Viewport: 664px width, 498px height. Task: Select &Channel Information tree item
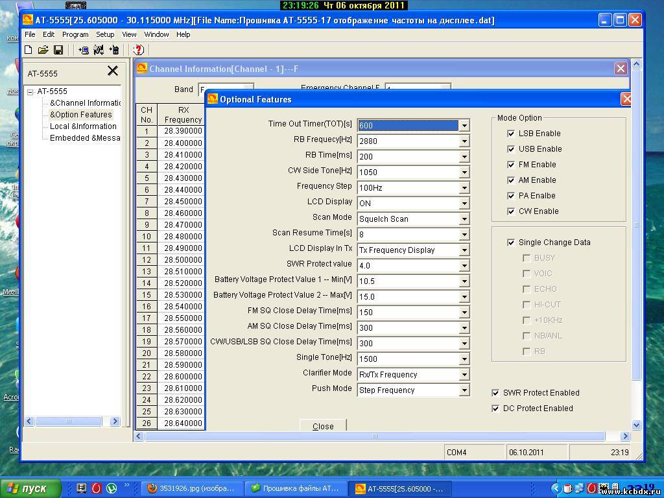point(85,103)
